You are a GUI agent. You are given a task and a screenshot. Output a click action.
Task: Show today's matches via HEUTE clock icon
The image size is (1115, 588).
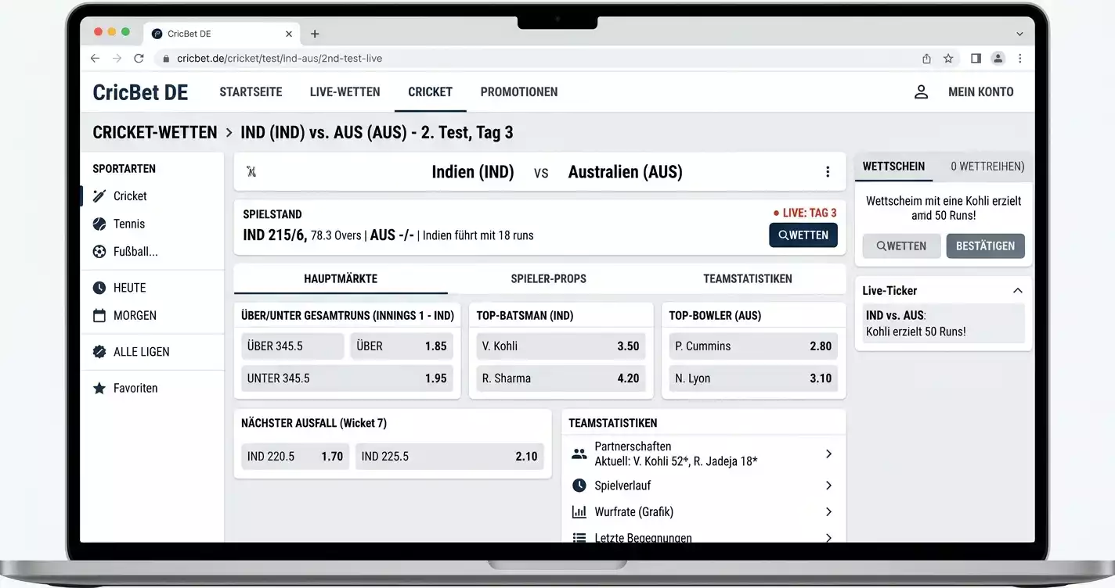click(99, 288)
